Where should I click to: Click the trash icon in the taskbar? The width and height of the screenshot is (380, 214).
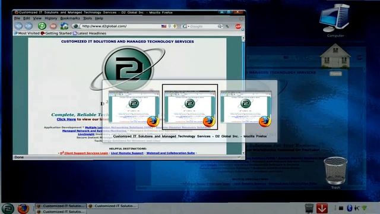(x=309, y=209)
